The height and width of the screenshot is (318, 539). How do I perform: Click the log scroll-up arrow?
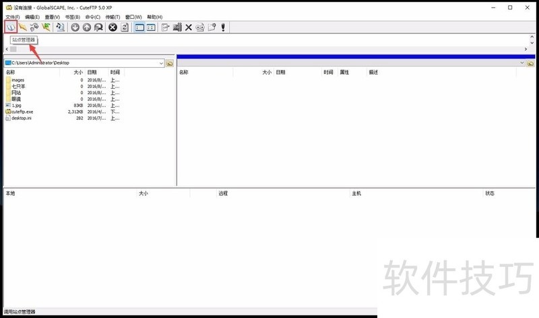(532, 37)
